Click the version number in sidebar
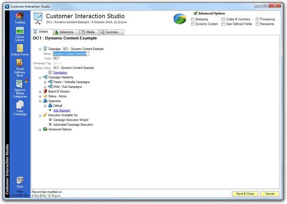This screenshot has width=287, height=204. click(x=20, y=195)
